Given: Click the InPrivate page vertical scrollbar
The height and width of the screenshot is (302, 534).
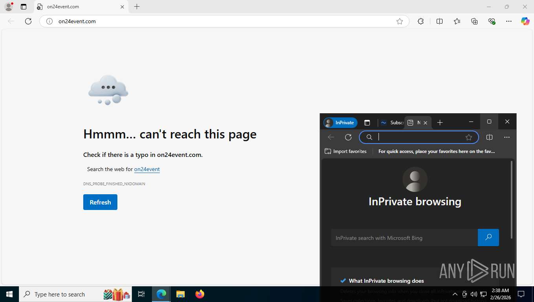Looking at the screenshot, I should tap(512, 199).
